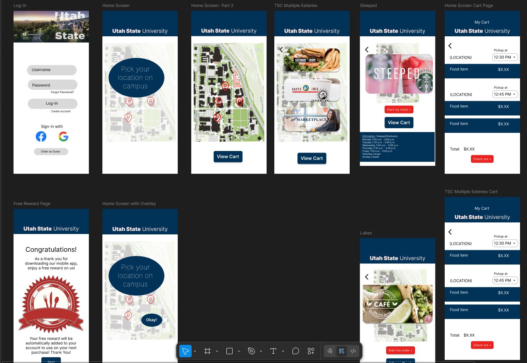Select the Luke's Café tacos image
527x363 pixels.
(x=398, y=304)
